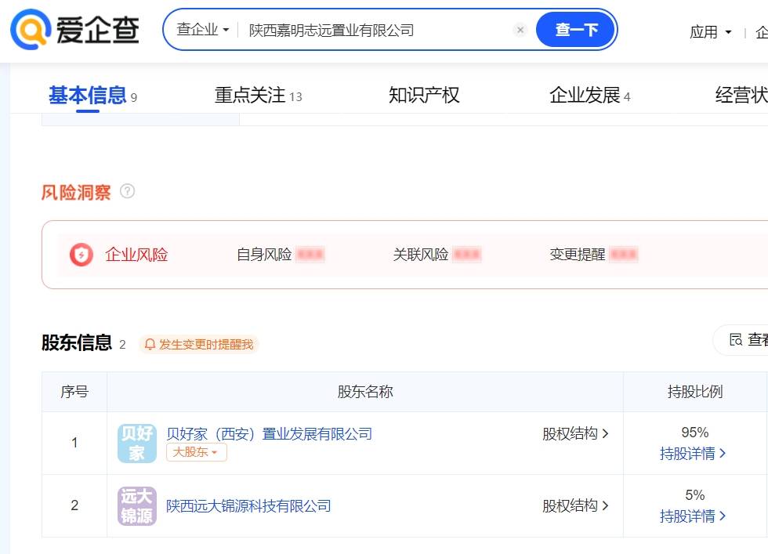Clear the search box with the X icon

click(x=520, y=30)
